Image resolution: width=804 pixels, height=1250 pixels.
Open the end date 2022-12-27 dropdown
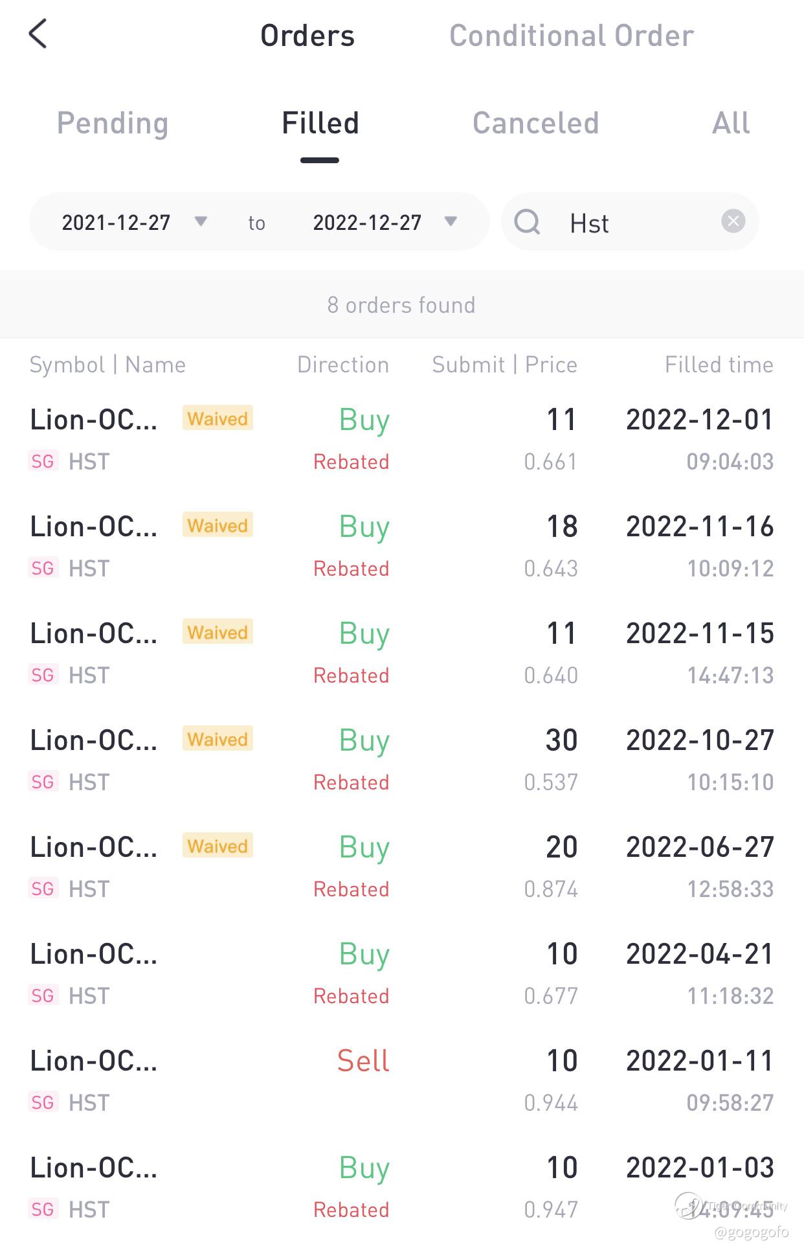click(x=385, y=222)
